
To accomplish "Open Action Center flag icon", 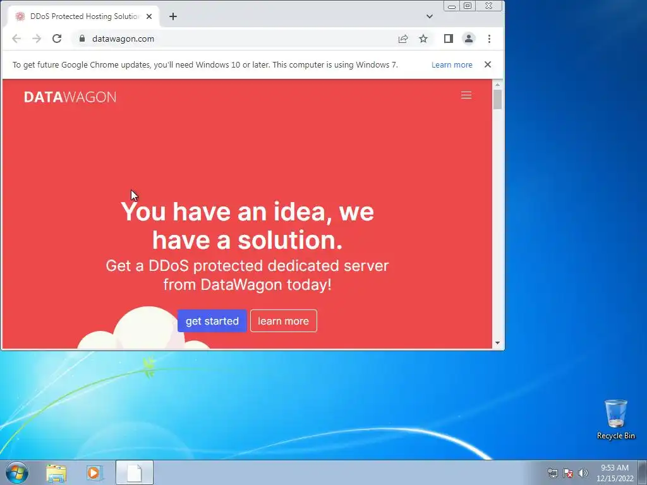I will tap(568, 473).
